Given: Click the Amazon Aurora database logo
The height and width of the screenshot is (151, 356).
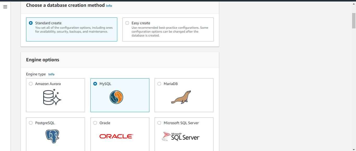Looking at the screenshot, I should pos(52,97).
